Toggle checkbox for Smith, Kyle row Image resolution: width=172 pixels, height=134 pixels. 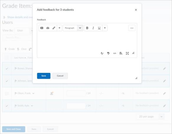pos(7,106)
